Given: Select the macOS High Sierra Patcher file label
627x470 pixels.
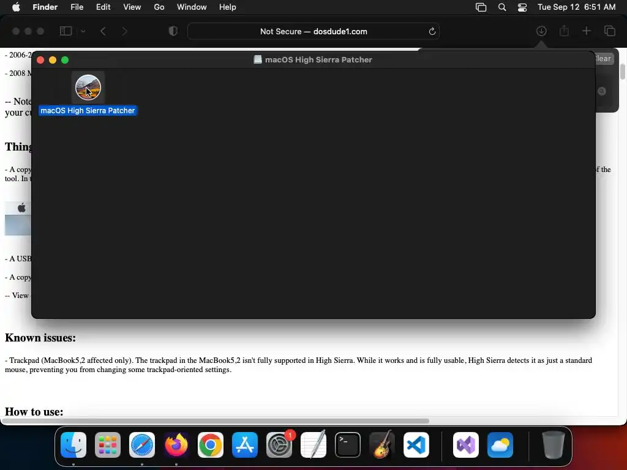Looking at the screenshot, I should click(88, 111).
